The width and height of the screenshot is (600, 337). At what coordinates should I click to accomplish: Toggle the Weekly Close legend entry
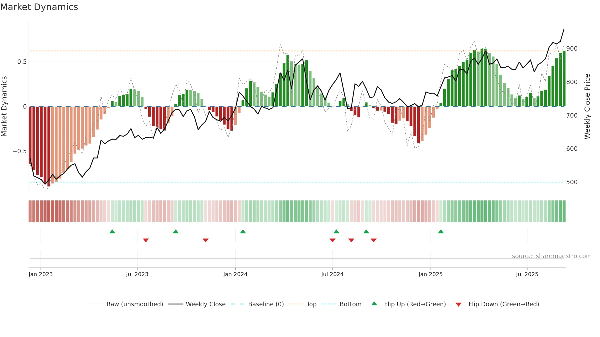197,304
